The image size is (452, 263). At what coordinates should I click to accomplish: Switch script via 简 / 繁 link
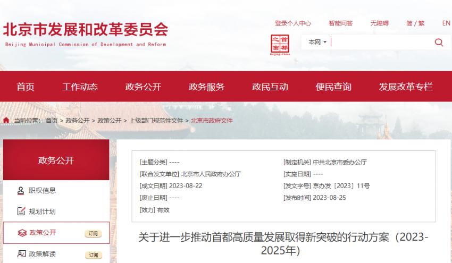point(415,23)
